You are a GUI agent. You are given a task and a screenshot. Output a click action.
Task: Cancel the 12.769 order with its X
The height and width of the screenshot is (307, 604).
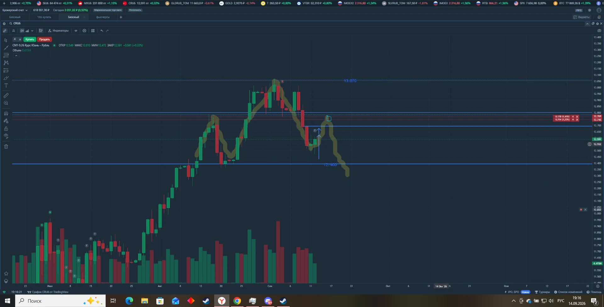[577, 117]
